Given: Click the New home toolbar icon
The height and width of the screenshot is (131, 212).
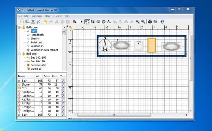Looking at the screenshot, I should (x=22, y=22).
